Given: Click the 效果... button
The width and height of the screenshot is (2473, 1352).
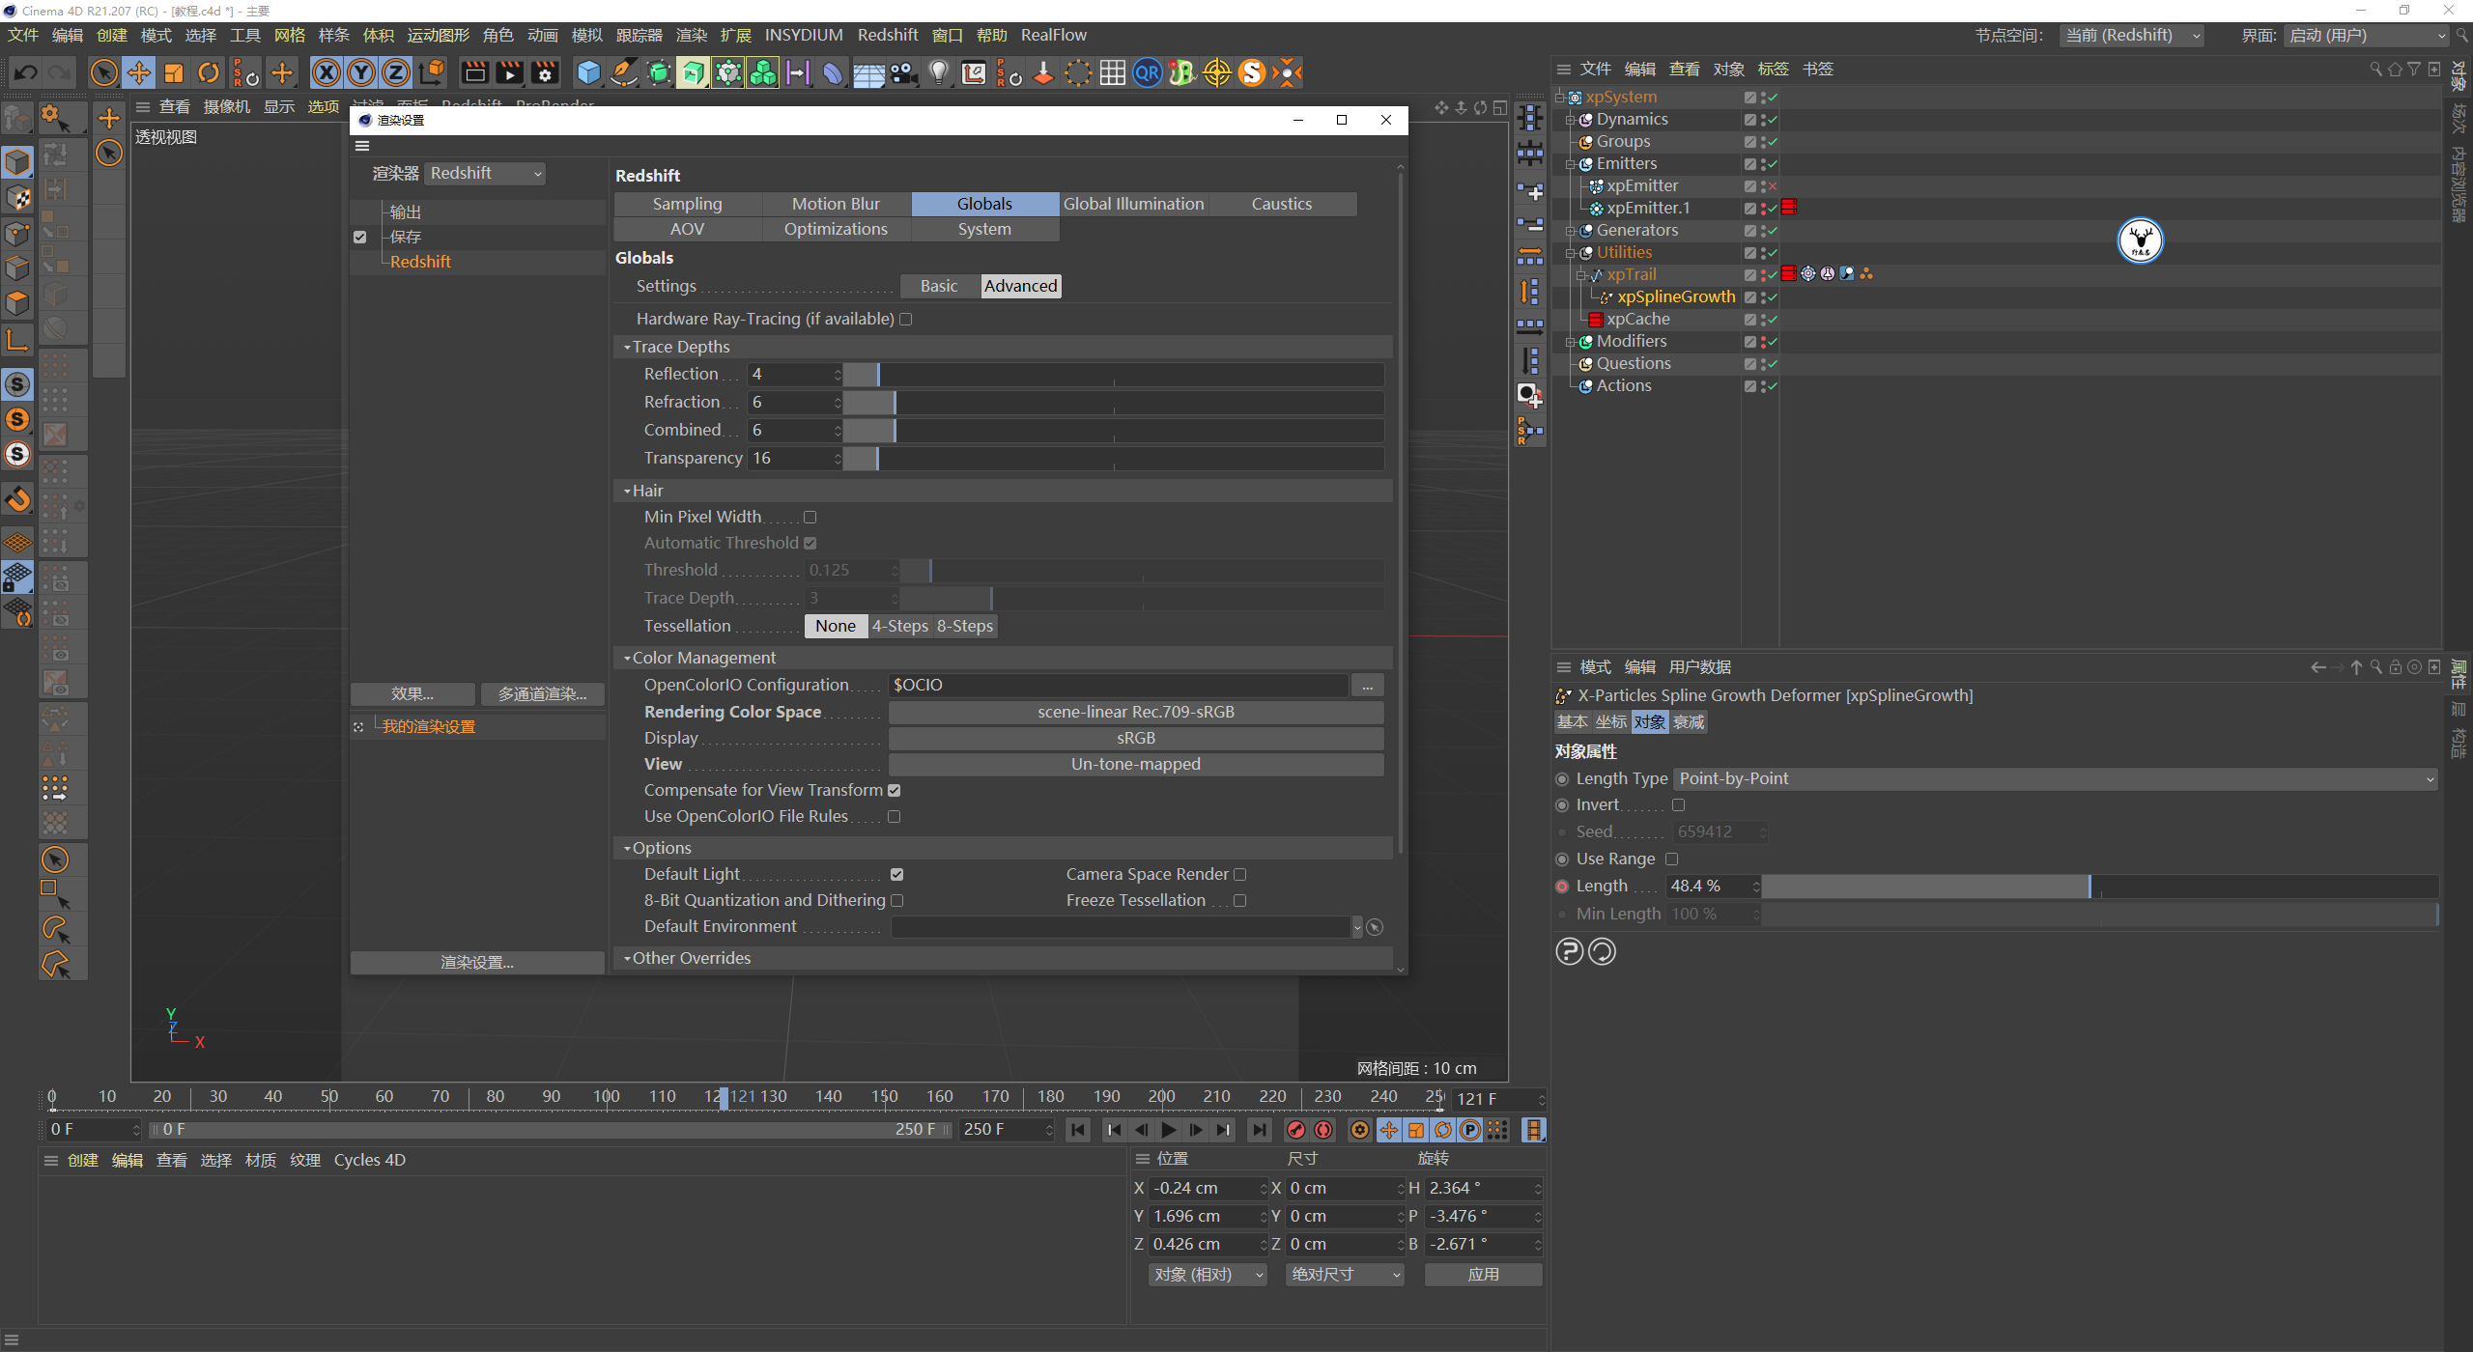Looking at the screenshot, I should (x=412, y=694).
